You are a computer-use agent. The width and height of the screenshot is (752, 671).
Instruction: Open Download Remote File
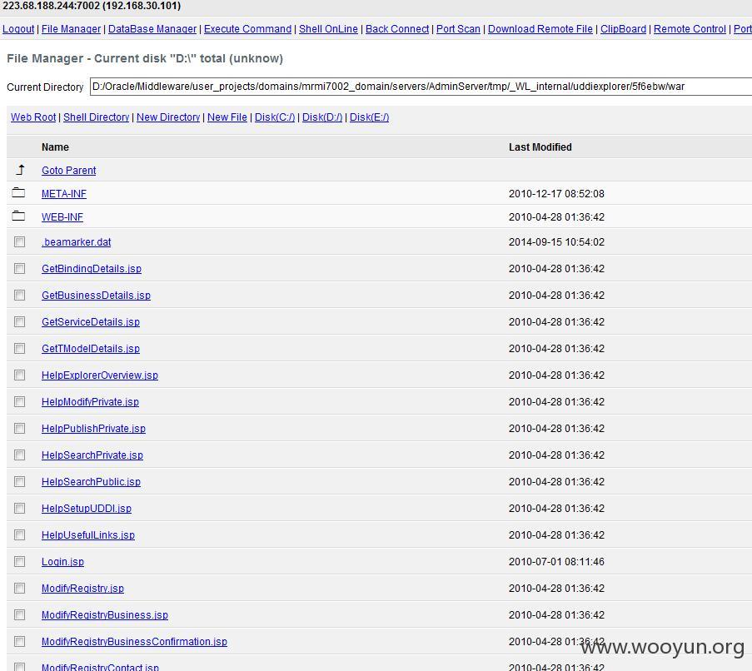pyautogui.click(x=540, y=29)
